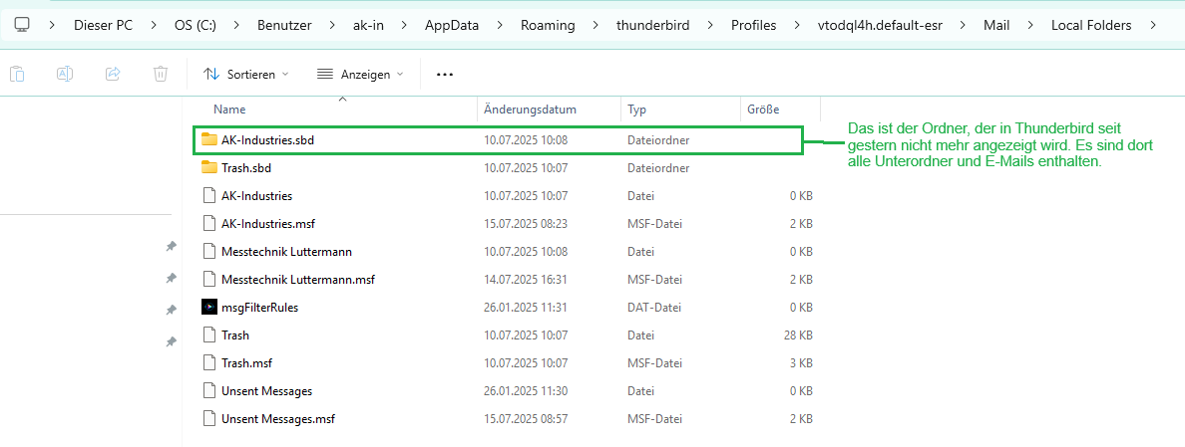Click the date 15.07.2025 08:23
1185x447 pixels.
coord(526,223)
